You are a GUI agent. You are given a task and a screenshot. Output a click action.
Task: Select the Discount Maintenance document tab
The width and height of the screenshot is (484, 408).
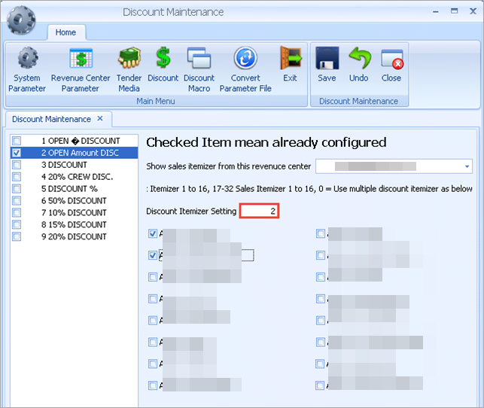(51, 119)
